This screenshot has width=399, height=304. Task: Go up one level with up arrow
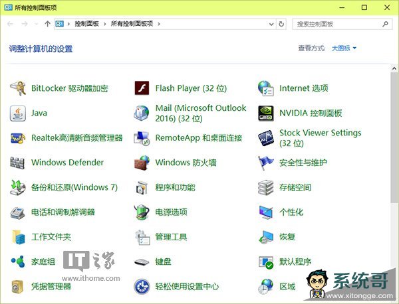click(x=47, y=24)
